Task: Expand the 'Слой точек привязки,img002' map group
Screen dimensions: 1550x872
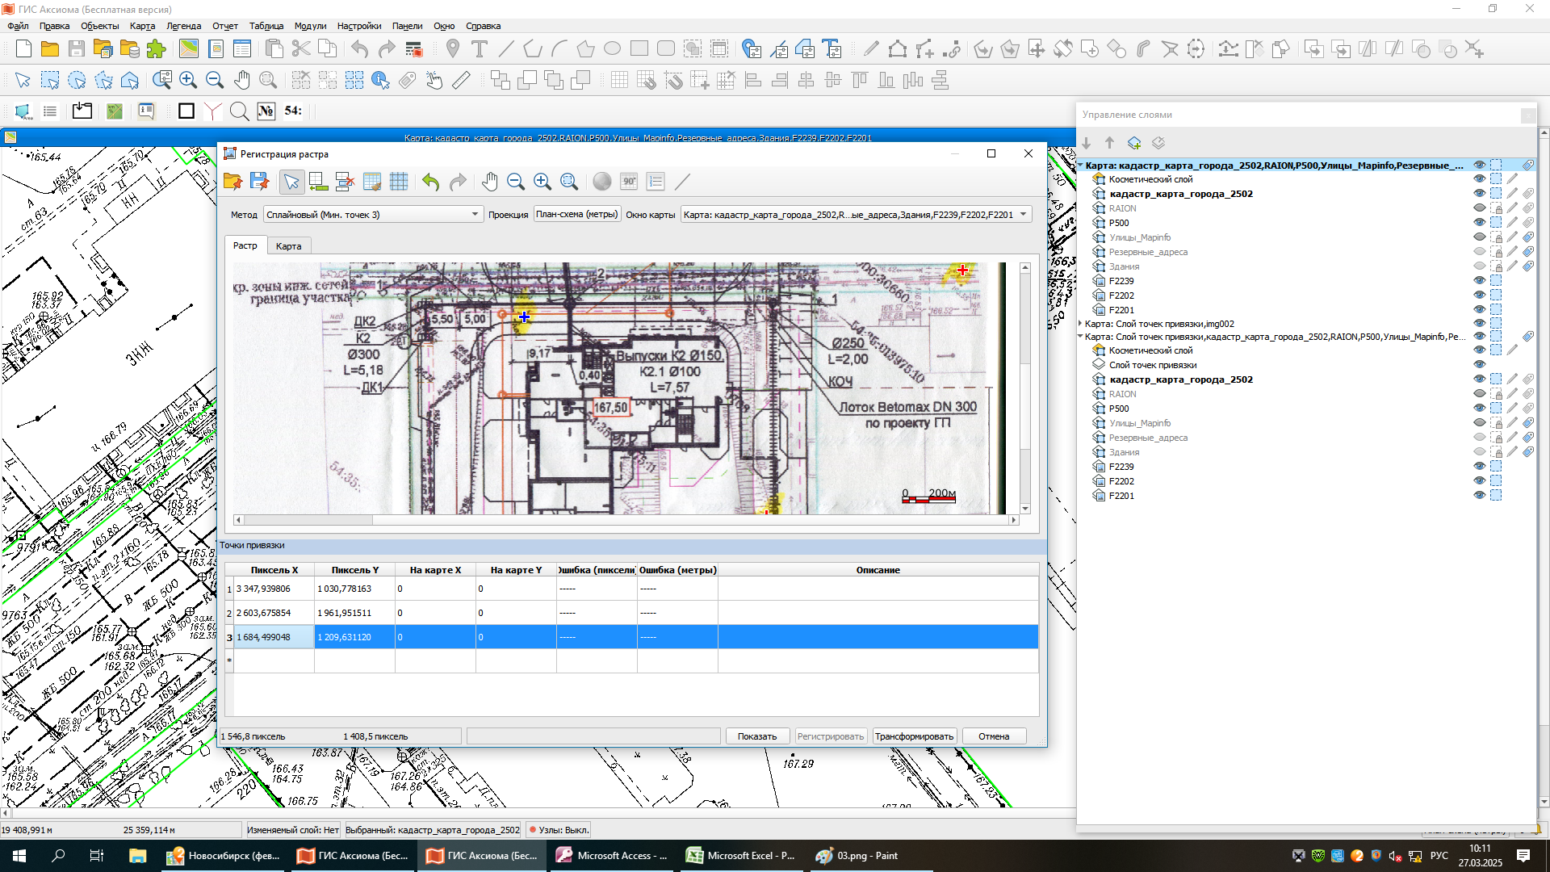Action: click(1080, 324)
